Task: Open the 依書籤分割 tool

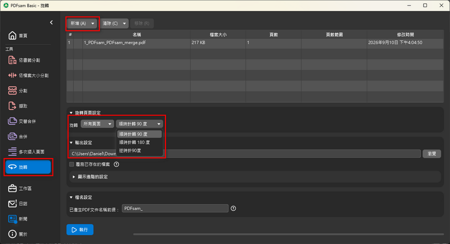Action: click(28, 60)
